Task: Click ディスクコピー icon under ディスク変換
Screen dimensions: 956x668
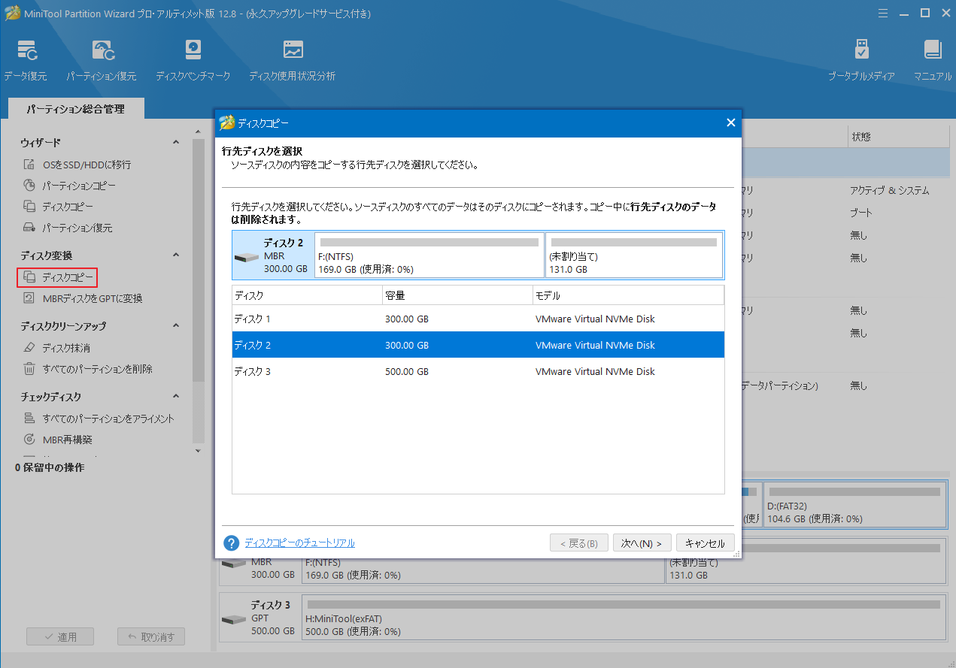Action: pyautogui.click(x=29, y=277)
